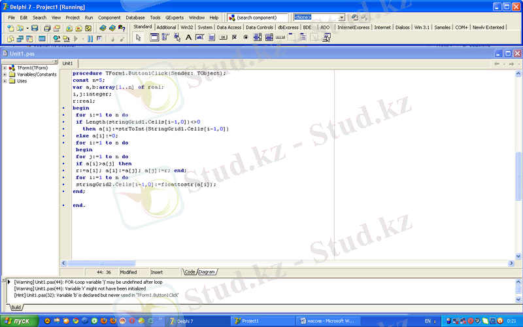The image size is (523, 327).
Task: Click the Toggle Form/Unit icon
Action: tap(29, 39)
